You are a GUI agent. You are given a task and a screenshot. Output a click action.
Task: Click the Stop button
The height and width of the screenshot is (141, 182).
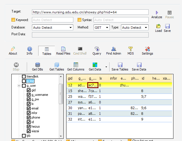16,67
